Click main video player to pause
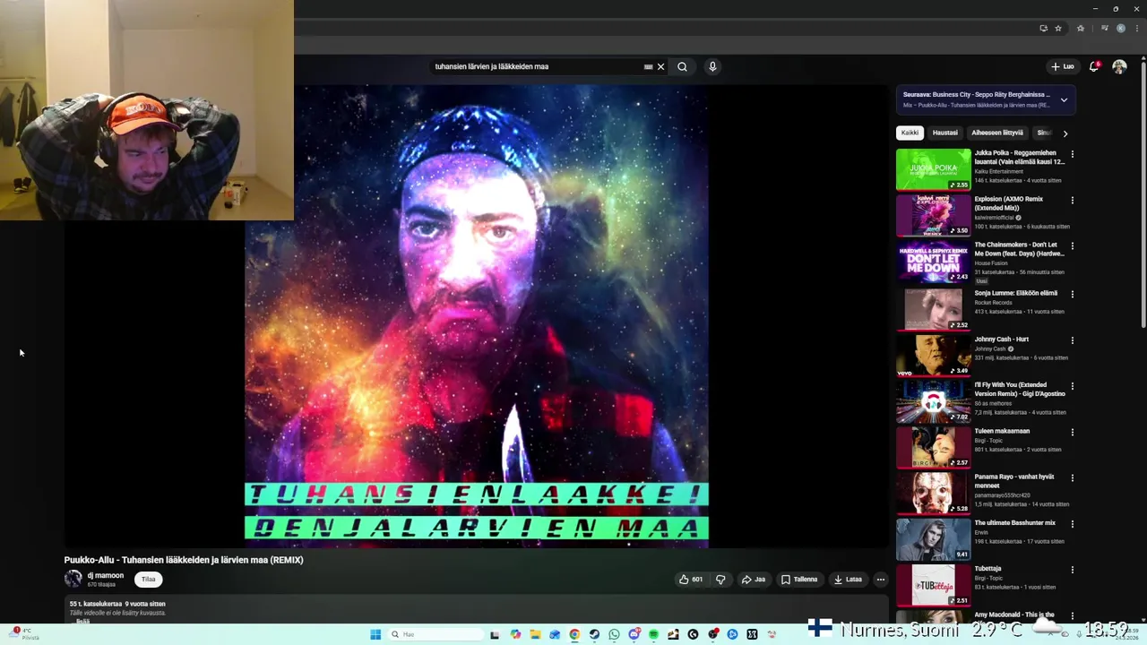This screenshot has height=645, width=1147. [x=477, y=315]
